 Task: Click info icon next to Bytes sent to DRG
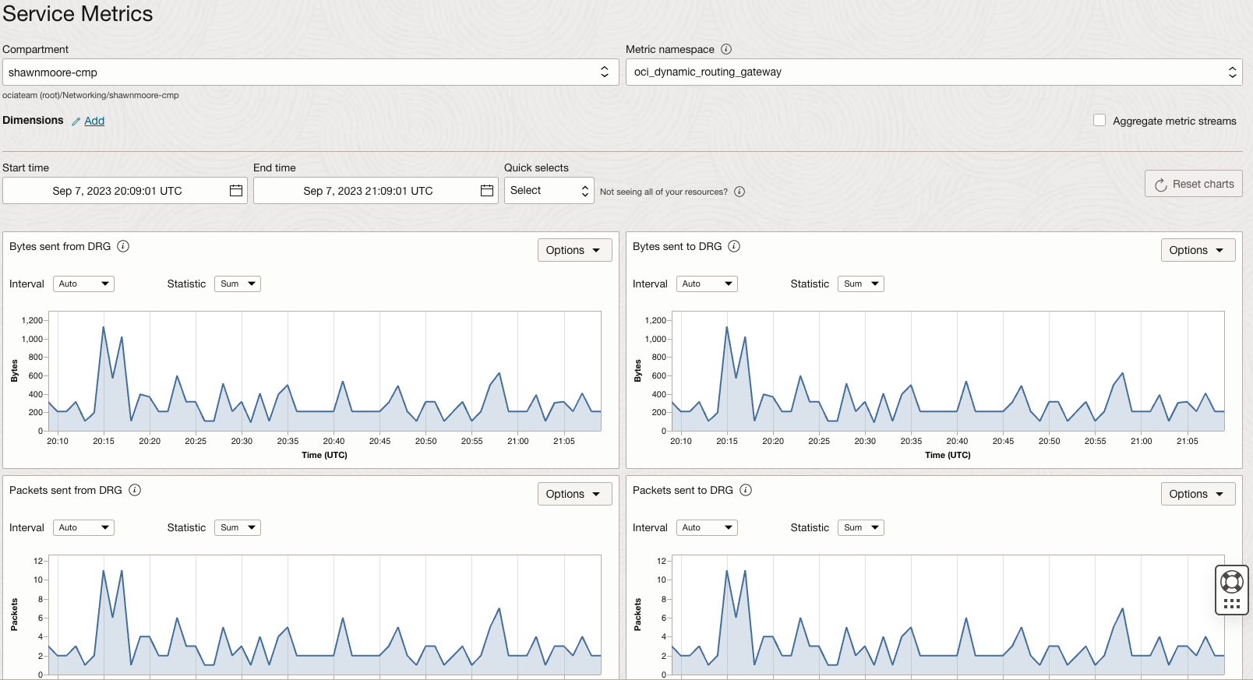(x=734, y=246)
